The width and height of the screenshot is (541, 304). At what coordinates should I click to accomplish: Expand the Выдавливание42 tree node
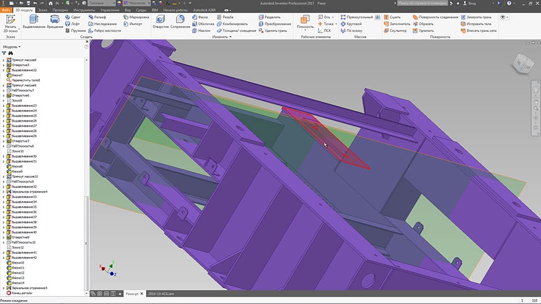[x=3, y=258]
